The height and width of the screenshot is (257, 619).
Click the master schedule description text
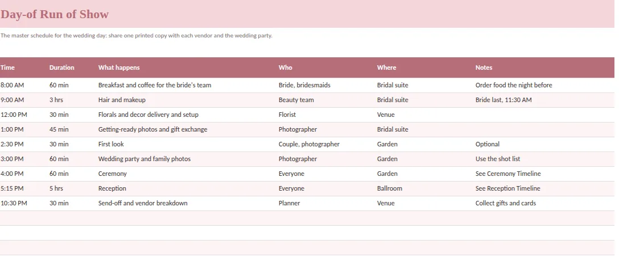pyautogui.click(x=136, y=35)
